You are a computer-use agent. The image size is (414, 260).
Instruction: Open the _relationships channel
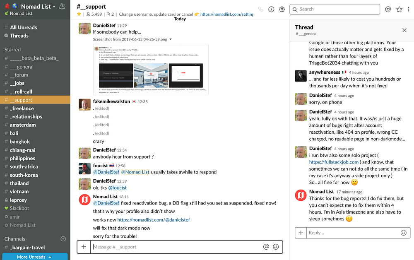coord(35,116)
